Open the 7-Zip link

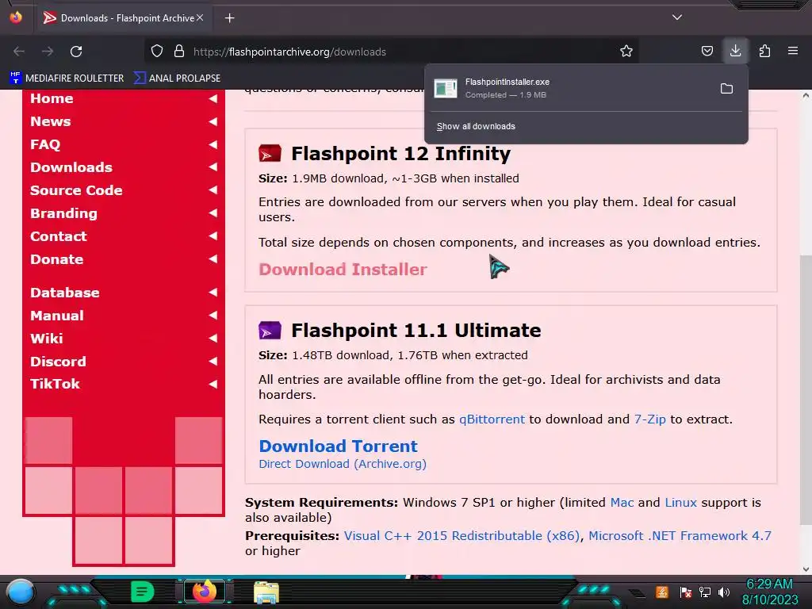coord(650,419)
